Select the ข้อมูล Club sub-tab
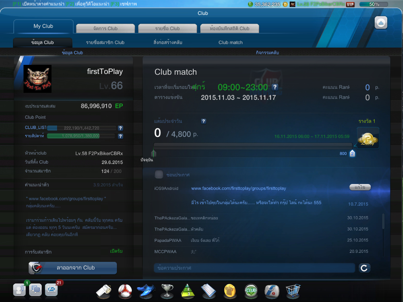 43,42
